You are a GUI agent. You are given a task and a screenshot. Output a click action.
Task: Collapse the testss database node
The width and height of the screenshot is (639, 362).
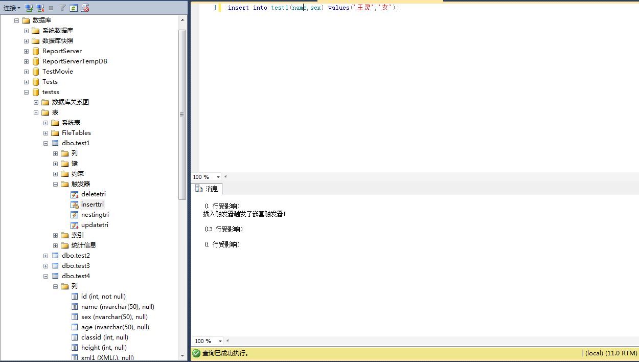tap(26, 92)
